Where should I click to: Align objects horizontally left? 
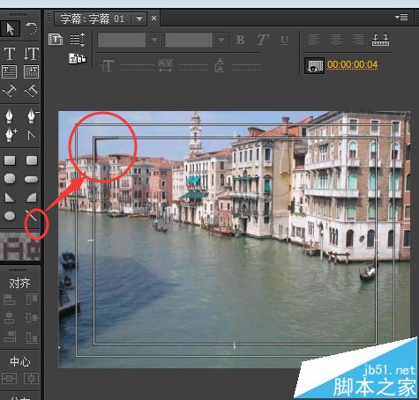(9, 300)
